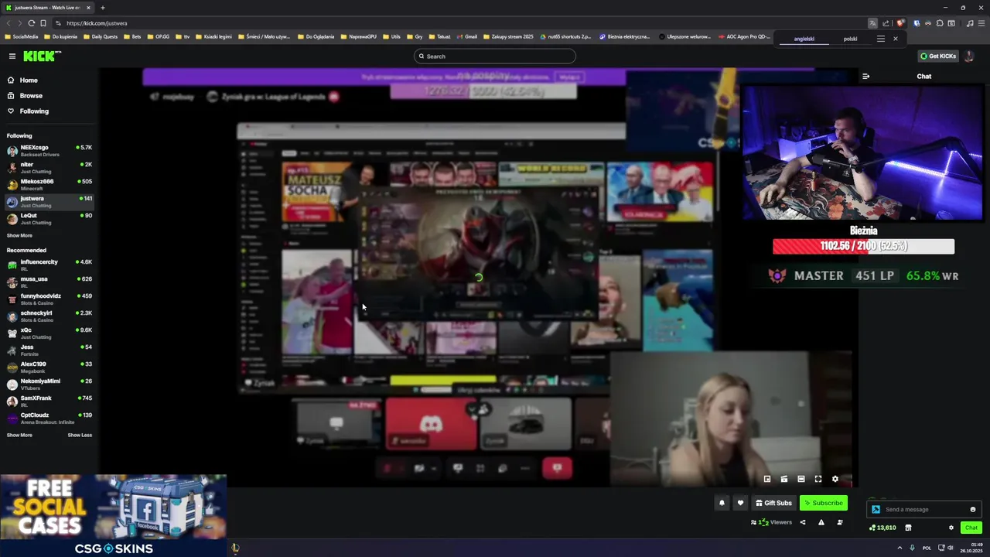Expand Show More under Recommended
The width and height of the screenshot is (990, 557).
(19, 435)
